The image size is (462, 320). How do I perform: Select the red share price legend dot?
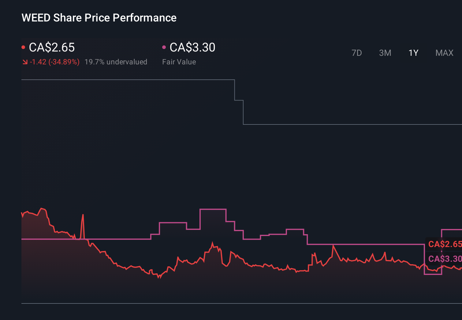click(x=24, y=47)
